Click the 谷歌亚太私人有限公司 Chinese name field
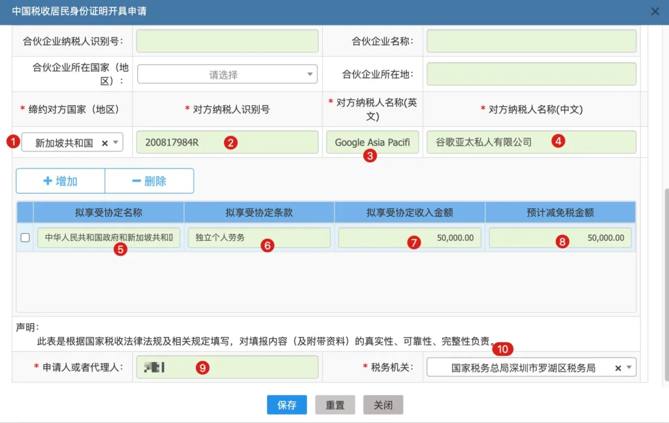Viewport: 669px width, 423px height. (531, 142)
